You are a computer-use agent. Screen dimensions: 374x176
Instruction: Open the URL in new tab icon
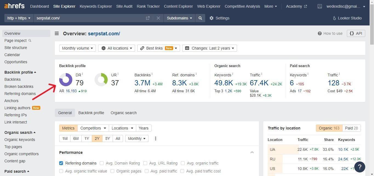[x=148, y=18]
